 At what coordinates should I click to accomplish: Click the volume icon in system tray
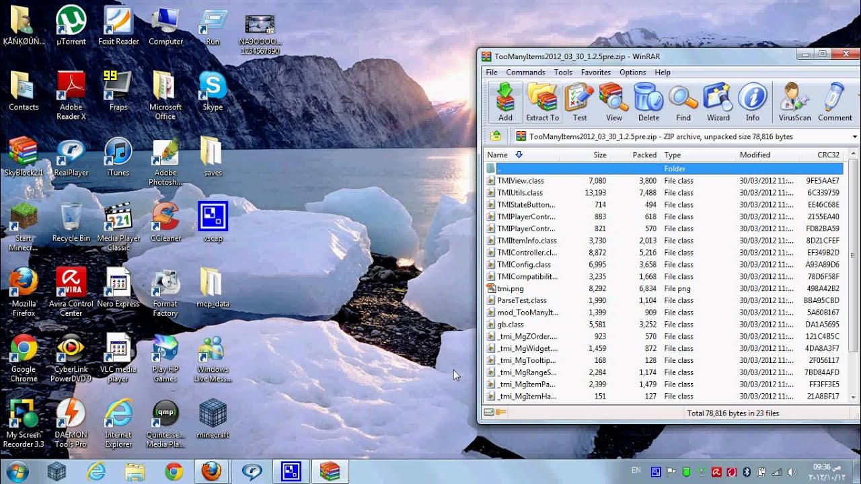792,472
